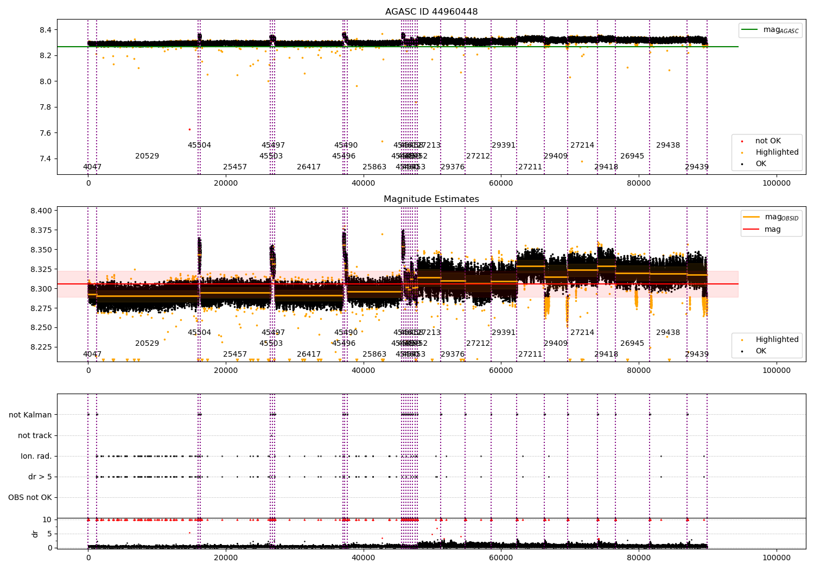814x570 pixels.
Task: Click obsid label 26945 in middle panel
Action: [632, 344]
